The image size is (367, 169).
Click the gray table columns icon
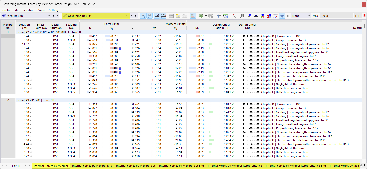[x=171, y=16]
